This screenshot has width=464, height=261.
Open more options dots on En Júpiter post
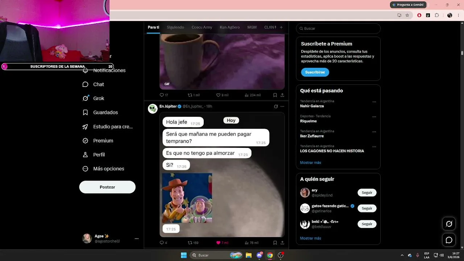282,107
